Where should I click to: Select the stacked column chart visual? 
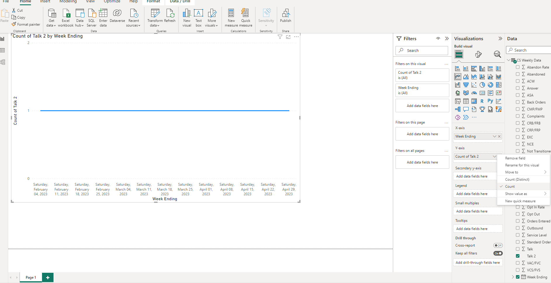pyautogui.click(x=466, y=68)
